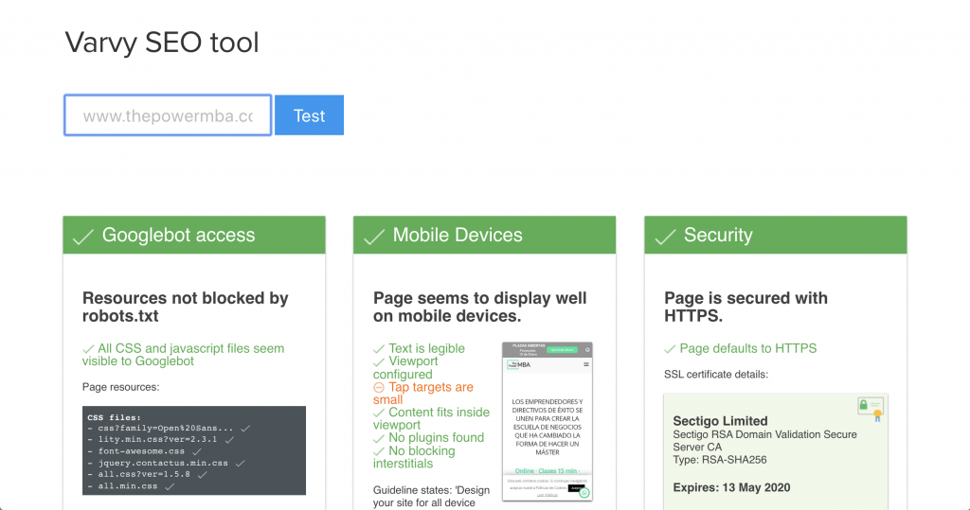This screenshot has height=510, width=970.
Task: Click 'All CSS and javascript files' message
Action: [184, 355]
